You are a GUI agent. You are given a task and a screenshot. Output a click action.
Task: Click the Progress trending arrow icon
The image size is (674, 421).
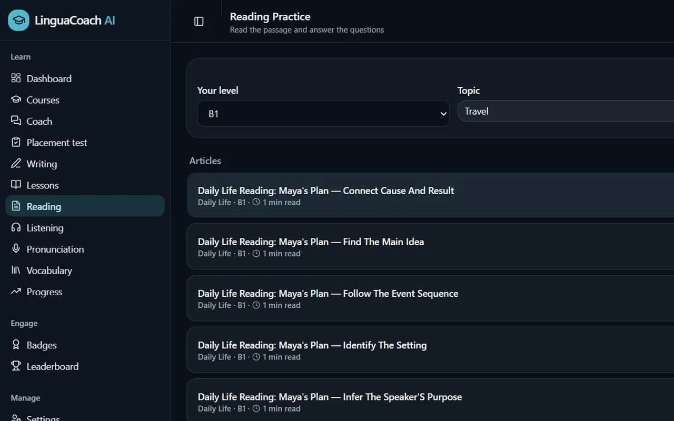point(16,292)
